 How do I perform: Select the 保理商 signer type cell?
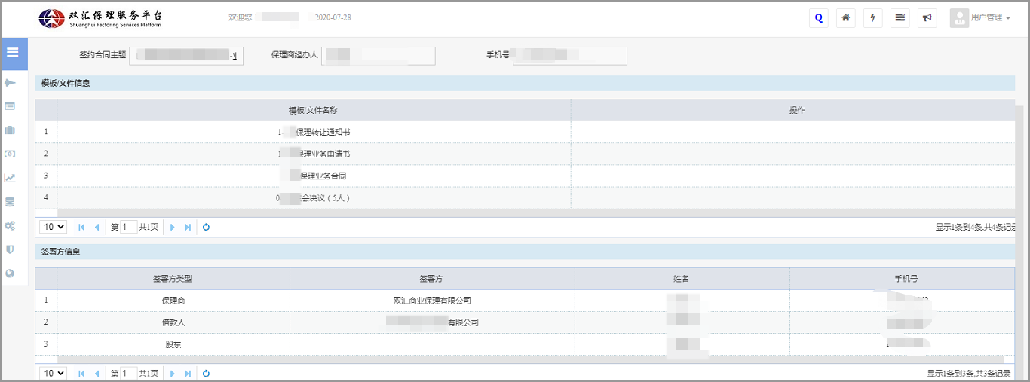(173, 301)
